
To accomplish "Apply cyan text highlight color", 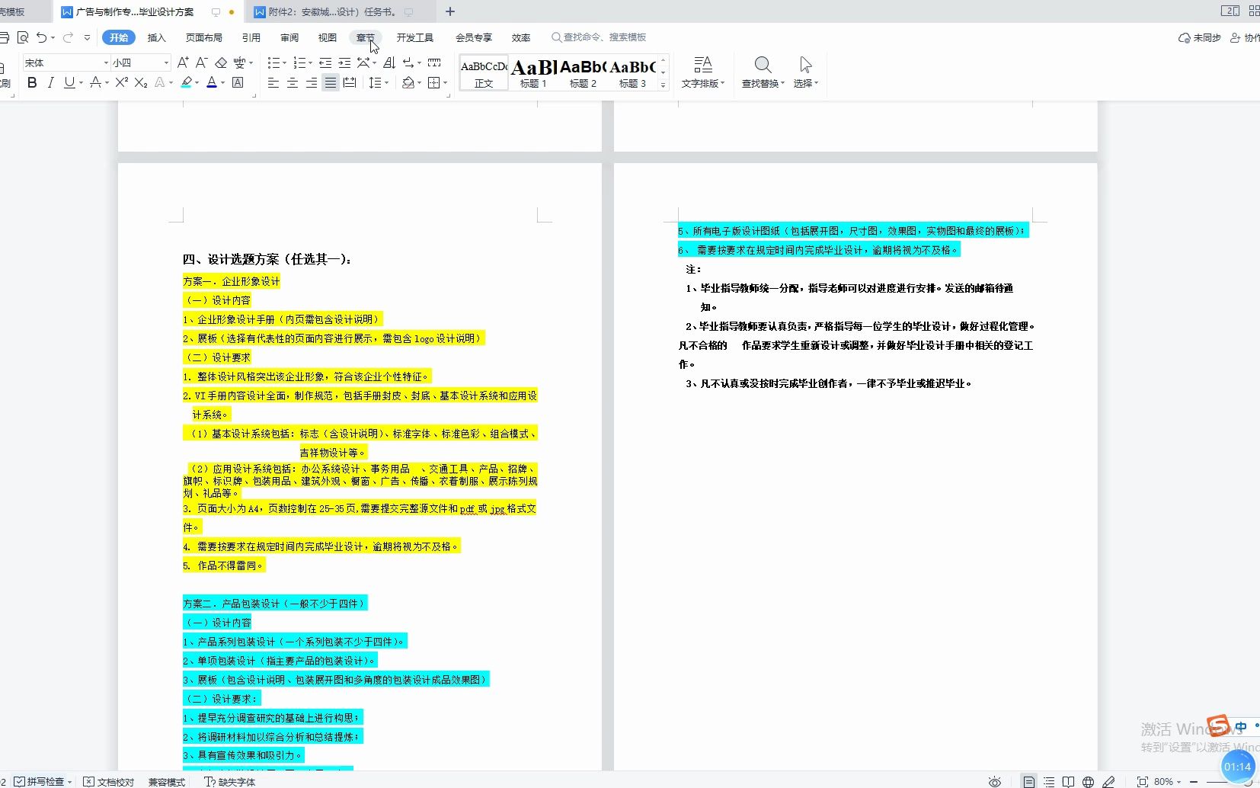I will [x=186, y=83].
